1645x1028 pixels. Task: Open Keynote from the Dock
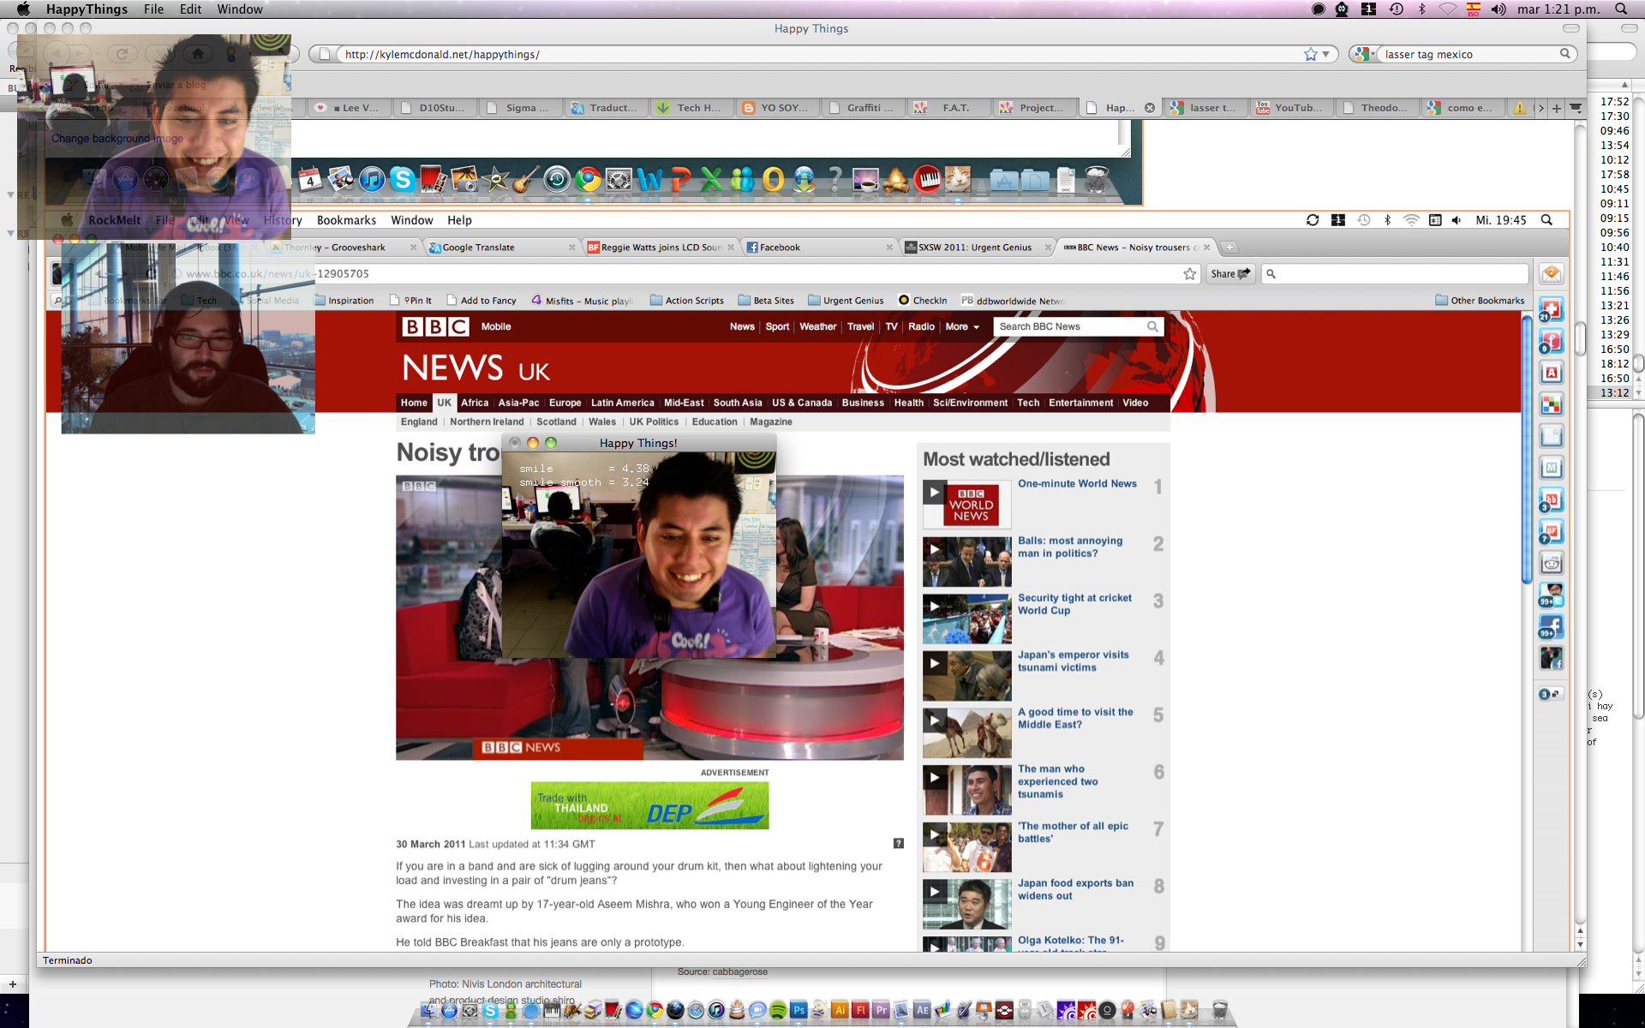click(984, 1010)
